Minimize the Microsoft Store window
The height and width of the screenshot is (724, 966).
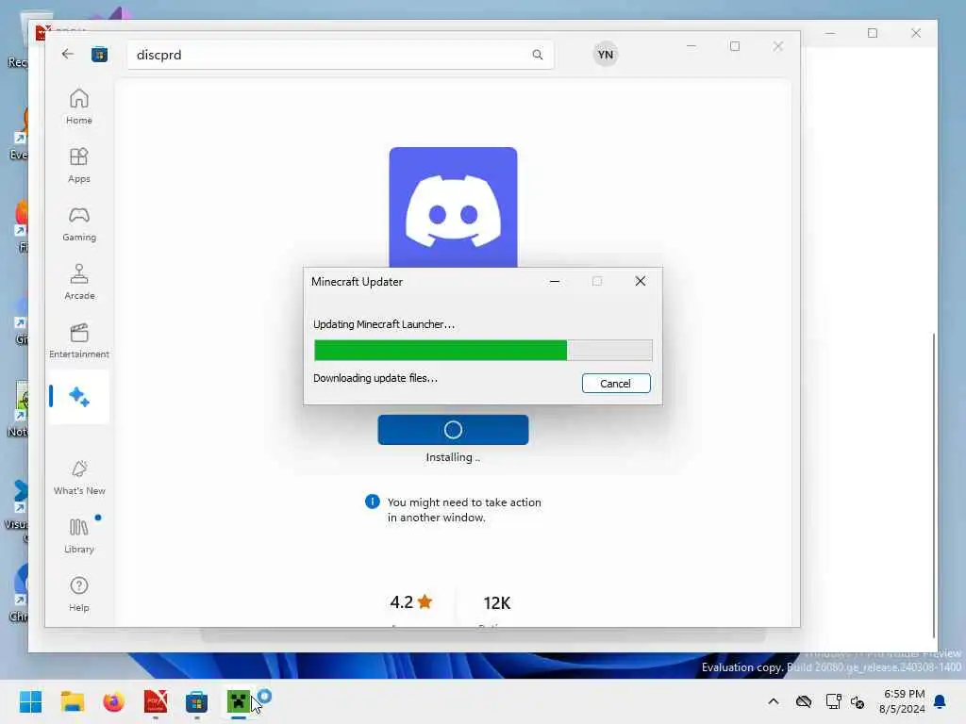691,46
